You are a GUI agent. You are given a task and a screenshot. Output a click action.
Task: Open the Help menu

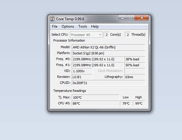(x=95, y=26)
